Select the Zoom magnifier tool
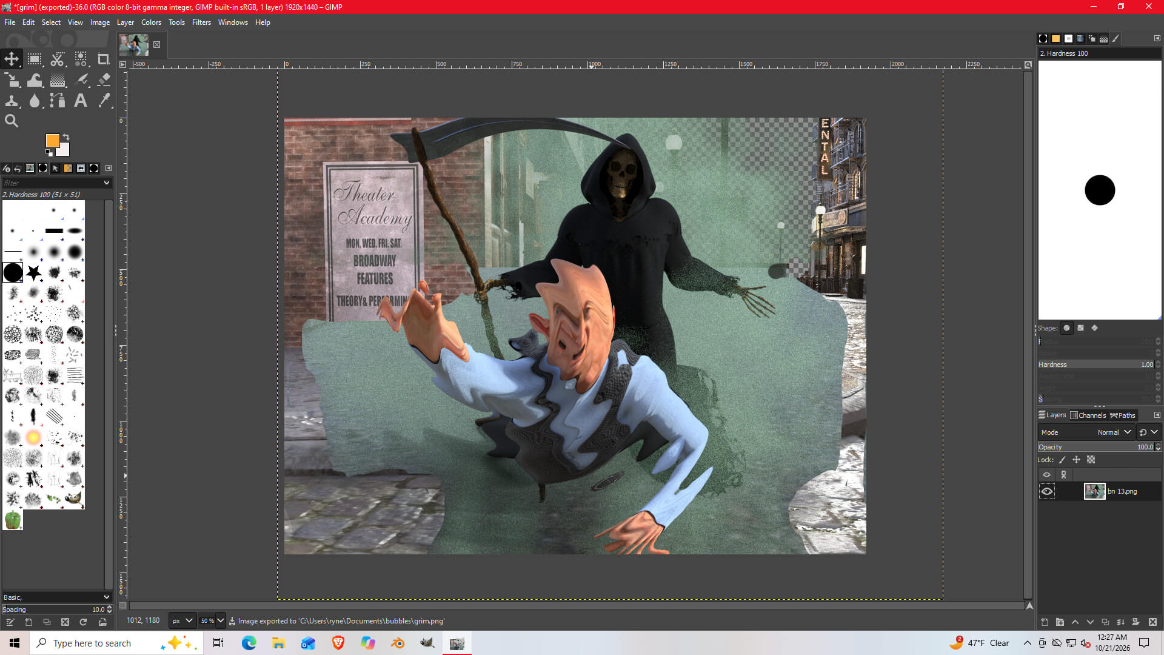The height and width of the screenshot is (655, 1164). [12, 121]
